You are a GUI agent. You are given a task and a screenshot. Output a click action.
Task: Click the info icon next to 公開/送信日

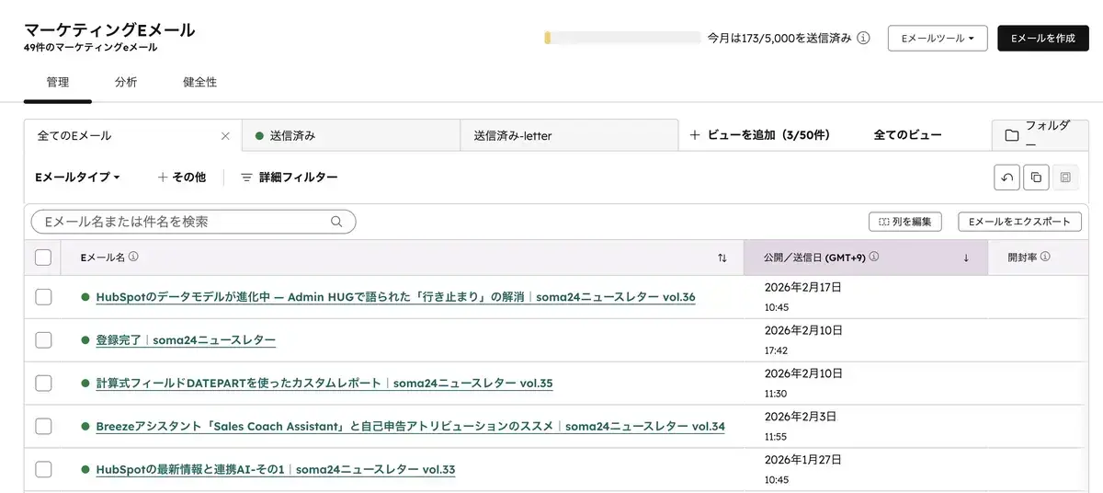click(x=874, y=258)
